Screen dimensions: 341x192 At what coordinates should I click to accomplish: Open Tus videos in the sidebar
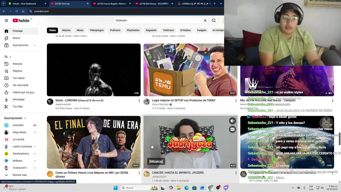pyautogui.click(x=20, y=78)
